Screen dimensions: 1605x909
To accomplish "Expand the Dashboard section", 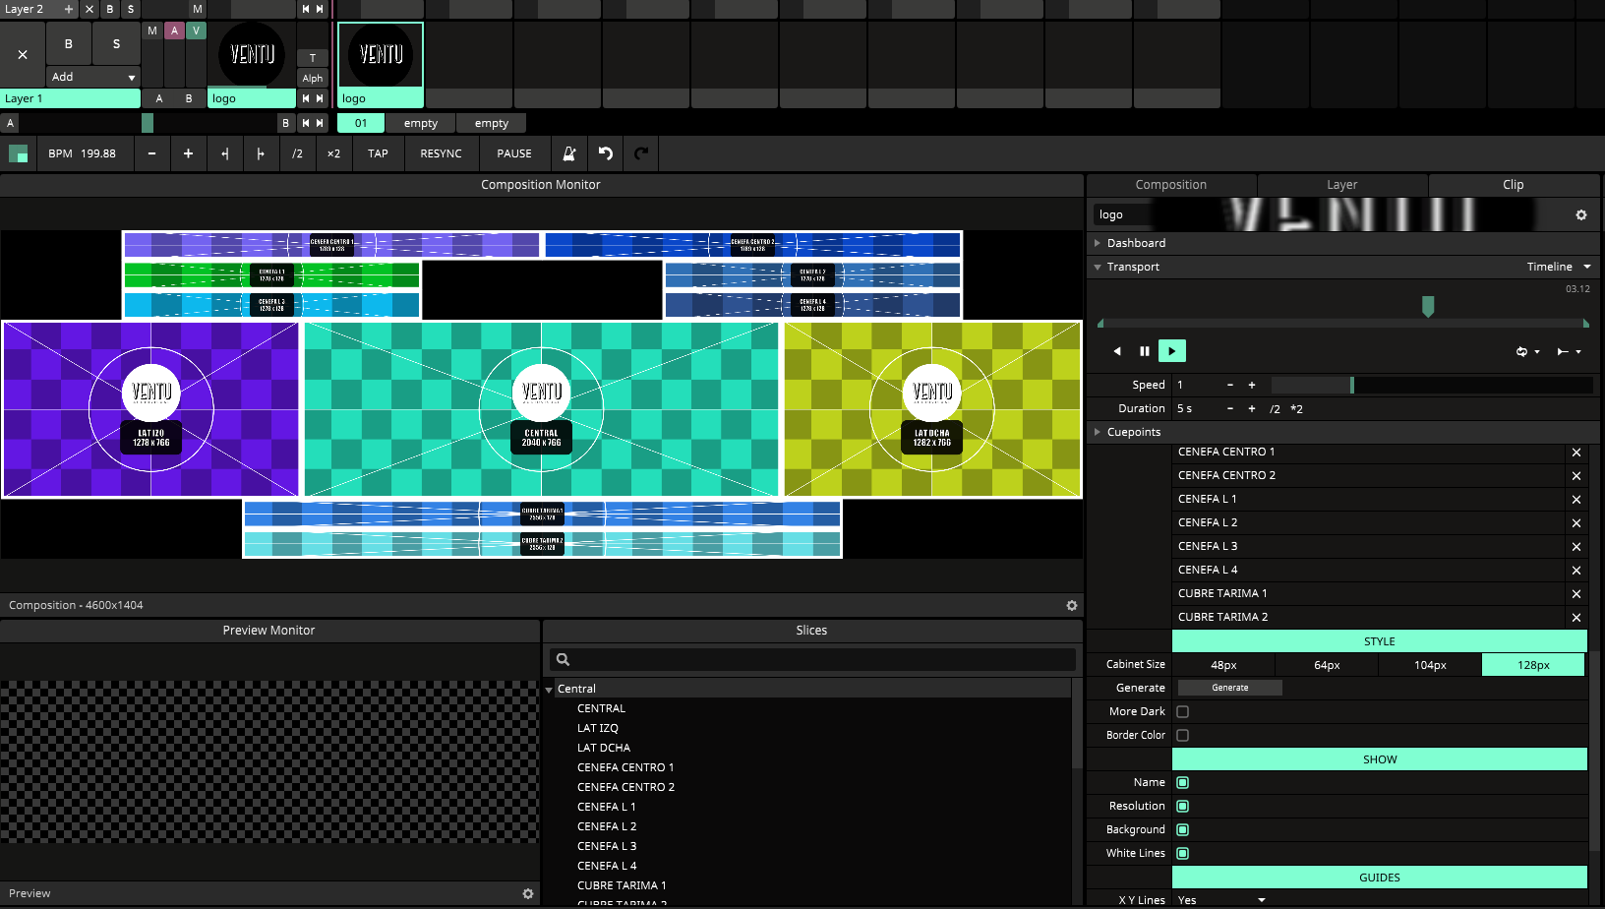I will pos(1098,243).
